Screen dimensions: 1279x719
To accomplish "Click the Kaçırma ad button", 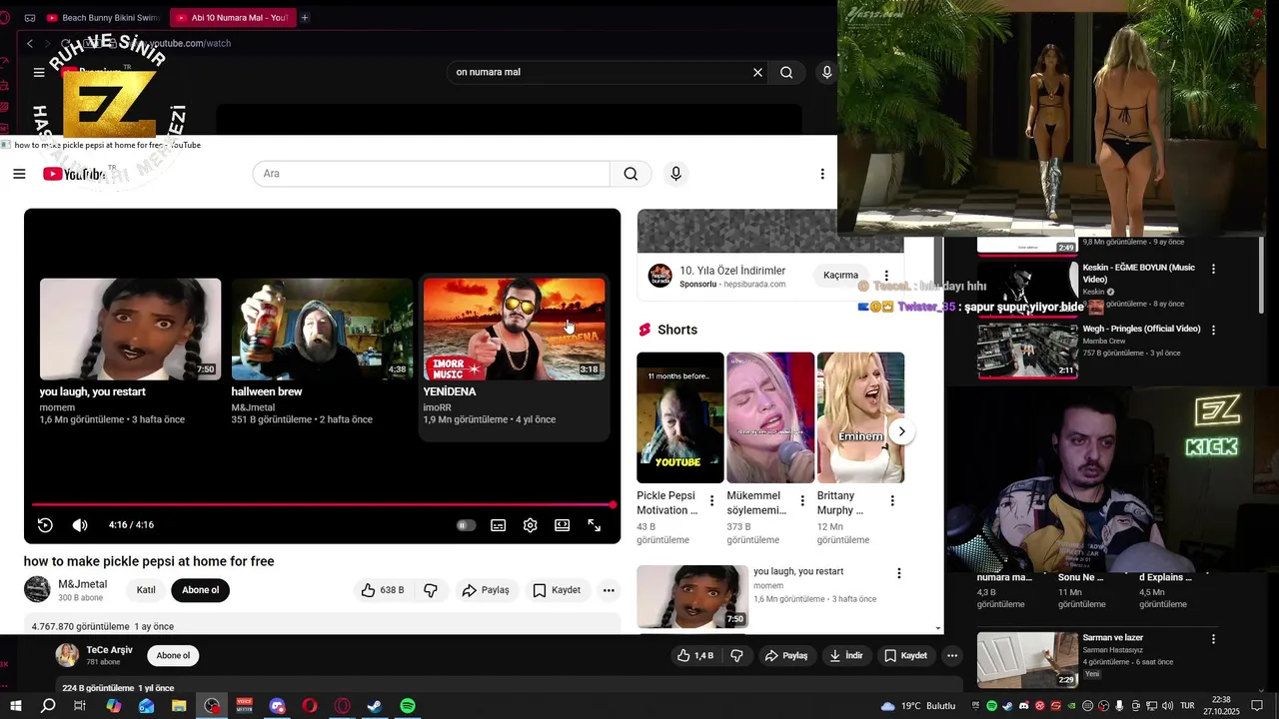I will pyautogui.click(x=840, y=276).
